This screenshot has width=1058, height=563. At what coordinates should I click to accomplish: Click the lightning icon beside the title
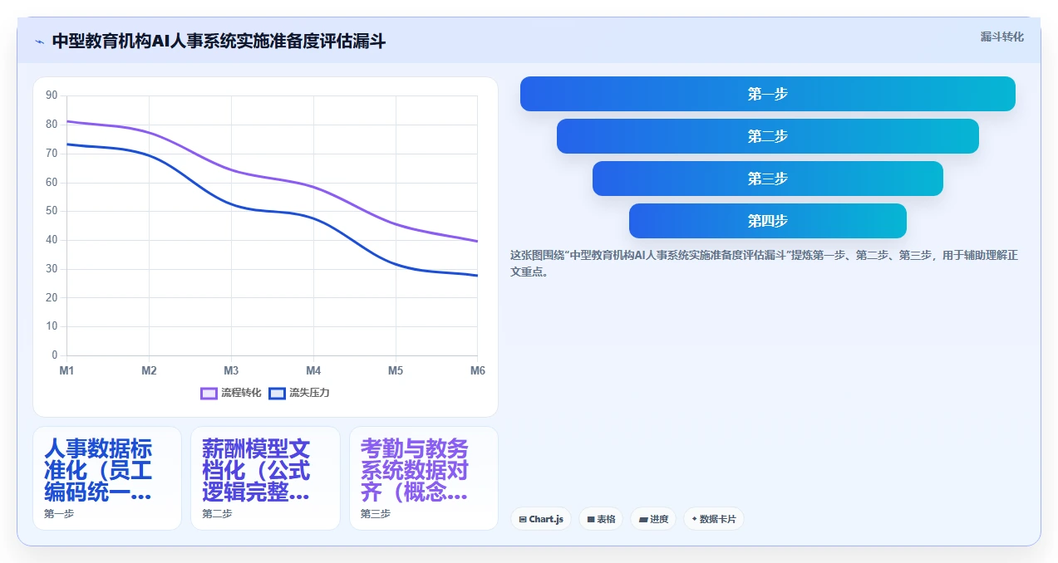coord(39,42)
